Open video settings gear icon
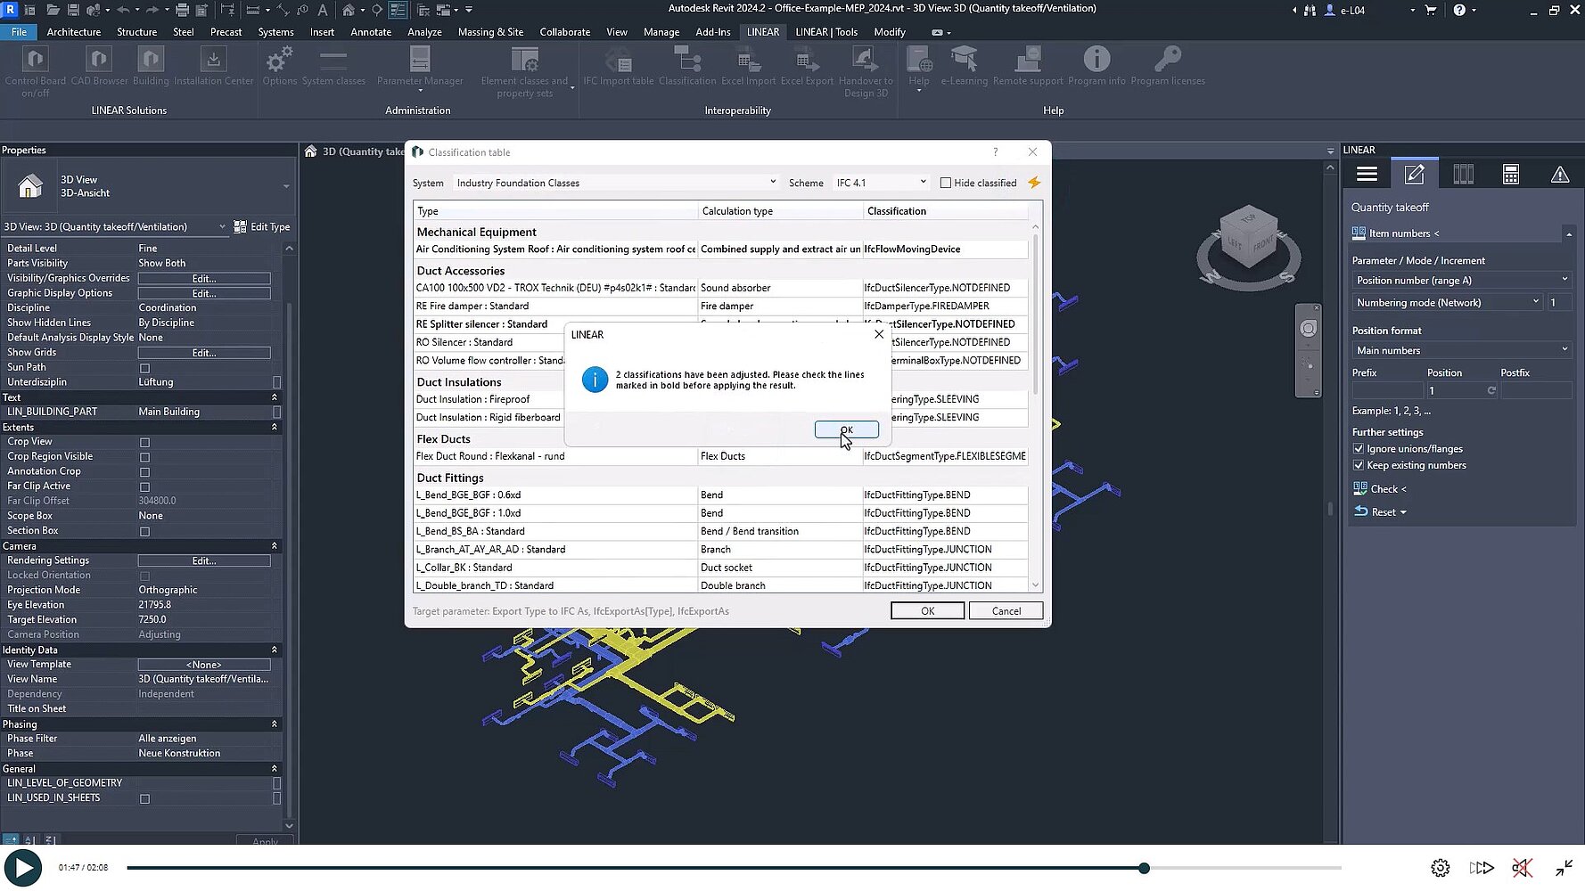 [x=1441, y=868]
